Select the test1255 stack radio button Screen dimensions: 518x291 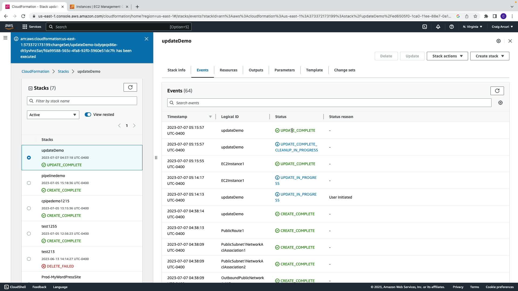[x=29, y=234]
